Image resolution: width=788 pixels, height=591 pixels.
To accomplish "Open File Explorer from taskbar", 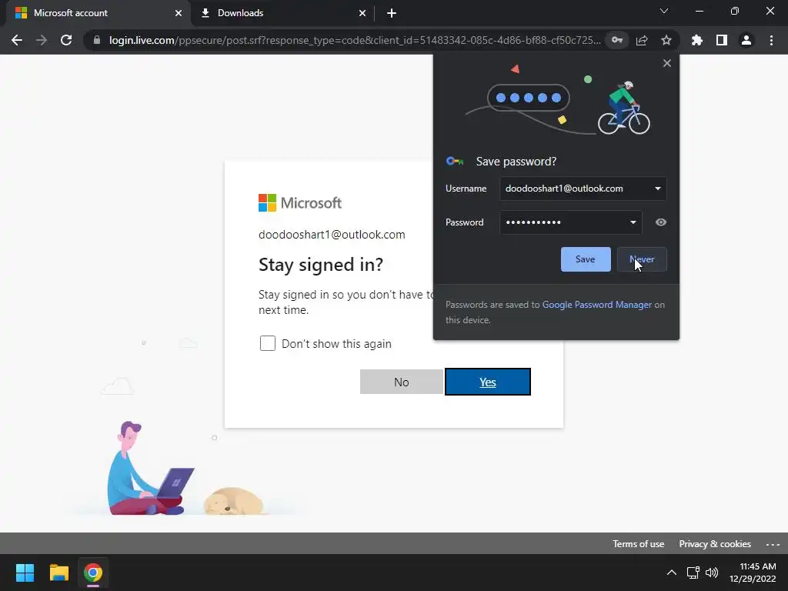I will tap(58, 573).
